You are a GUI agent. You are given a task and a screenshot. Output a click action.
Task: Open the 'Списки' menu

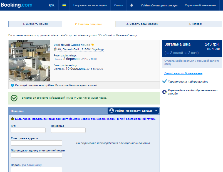[x=118, y=5]
